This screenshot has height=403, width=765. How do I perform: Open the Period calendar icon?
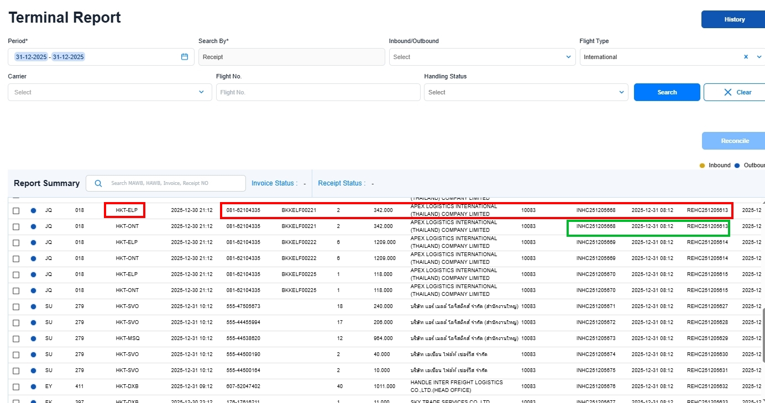[x=185, y=57]
